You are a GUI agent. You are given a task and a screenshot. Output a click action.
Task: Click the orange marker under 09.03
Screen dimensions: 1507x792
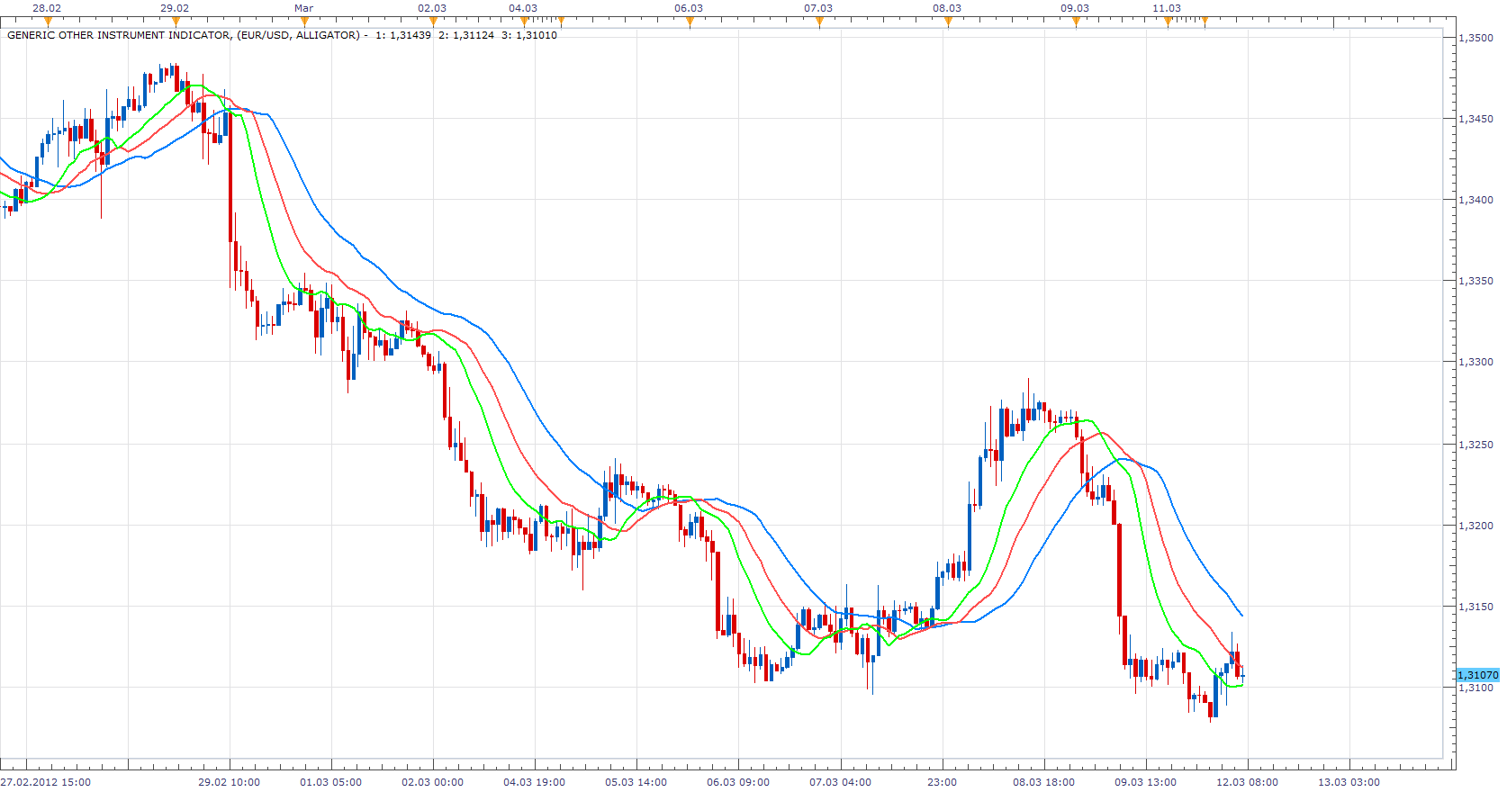tap(1076, 22)
